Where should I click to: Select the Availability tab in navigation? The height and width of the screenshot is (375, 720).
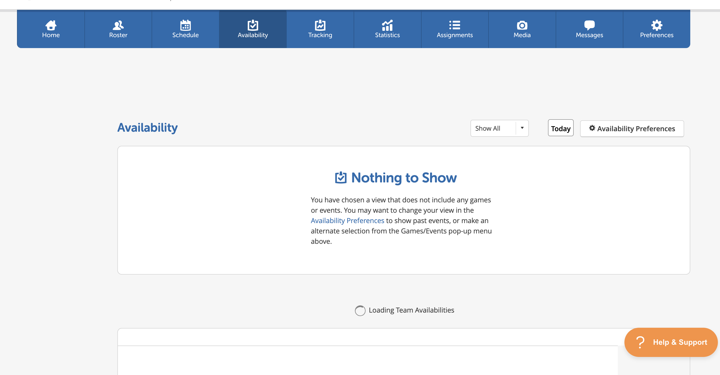click(x=253, y=29)
